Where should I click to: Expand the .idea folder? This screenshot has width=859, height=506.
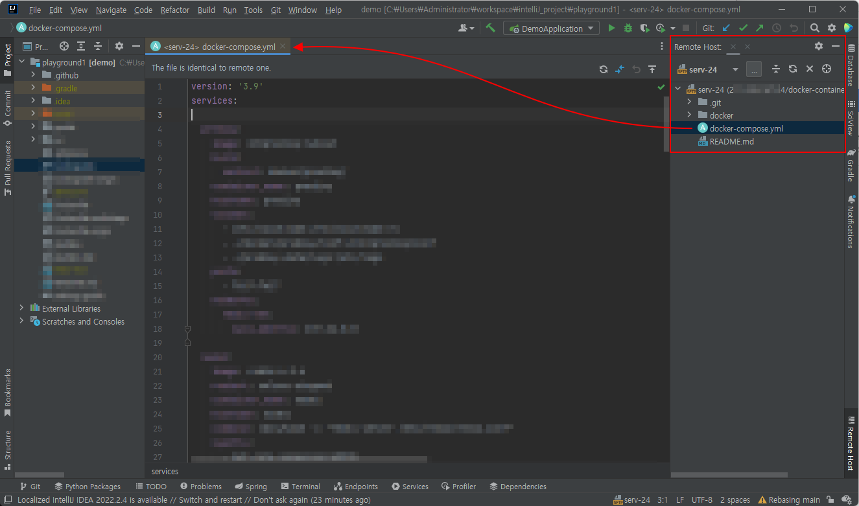click(33, 101)
